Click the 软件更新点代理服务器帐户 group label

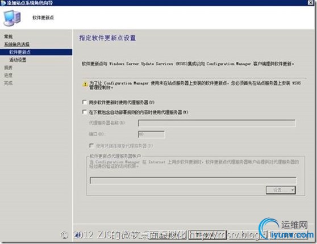[115, 156]
